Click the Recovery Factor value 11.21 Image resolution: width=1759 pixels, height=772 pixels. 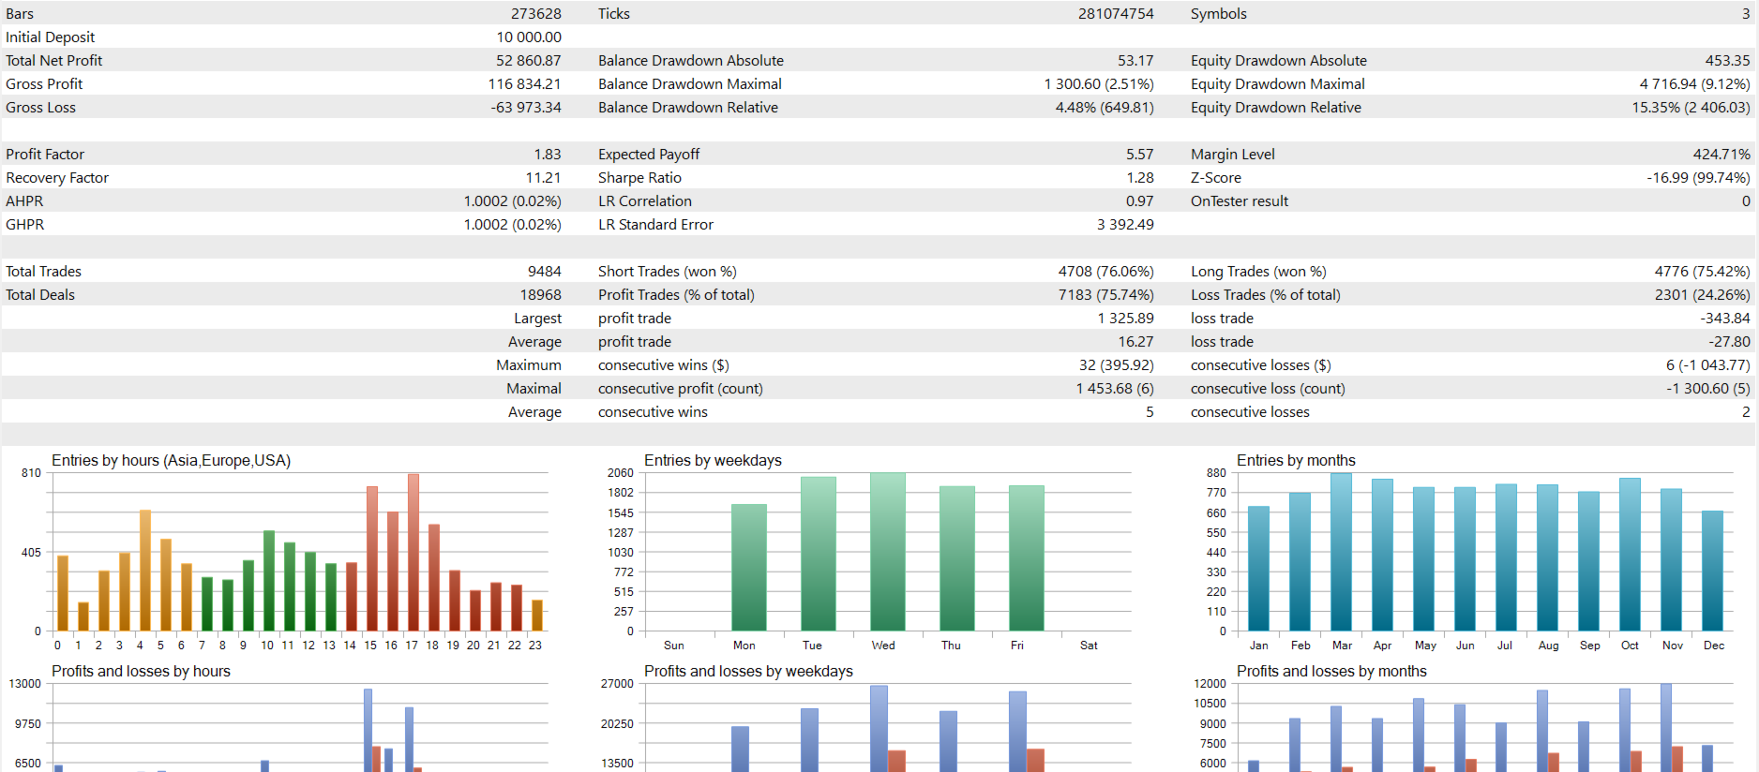pyautogui.click(x=543, y=178)
